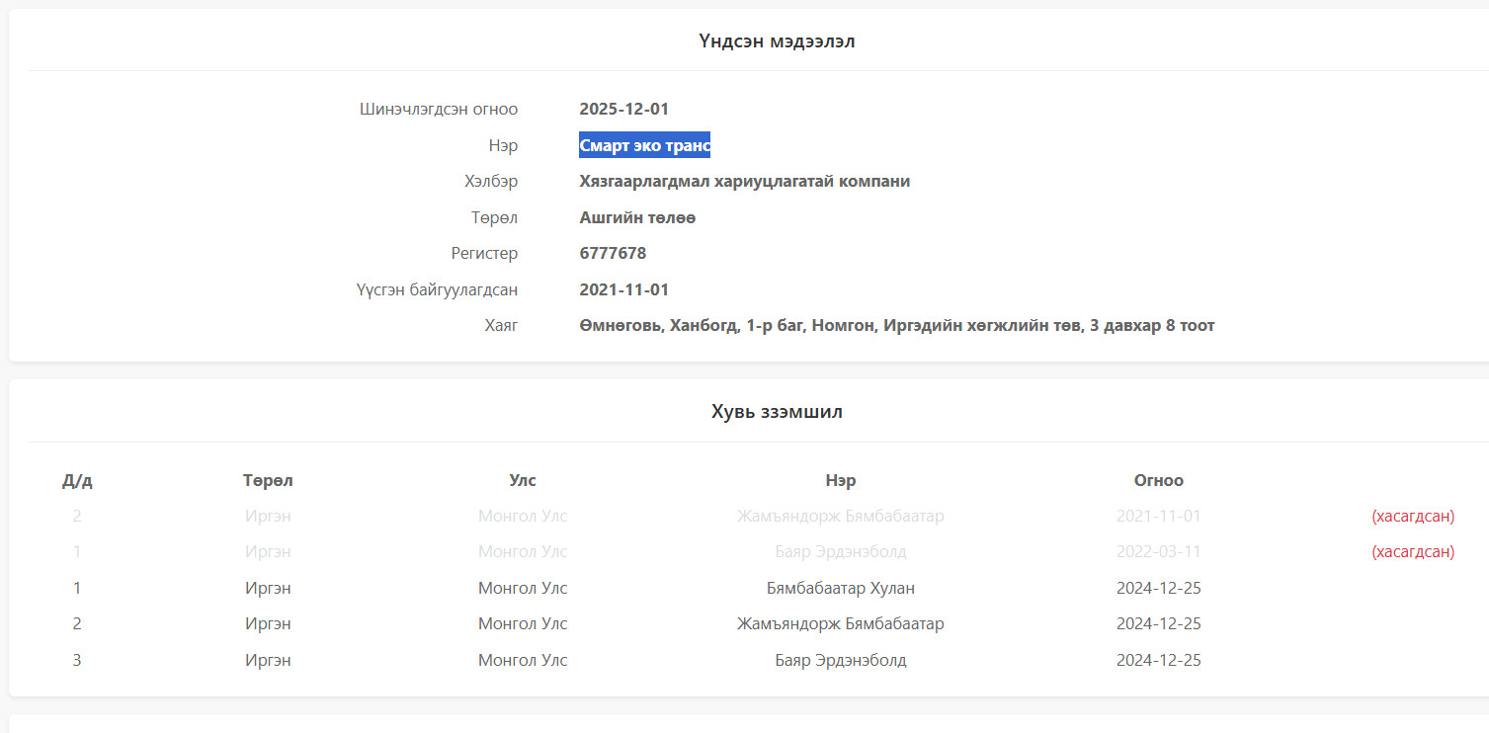Screen dimensions: 1489x733
Task: Click the company address starting with Өмнөговь
Action: tap(896, 325)
